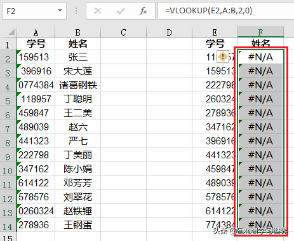Click cell with name 丁聪明
The height and width of the screenshot is (241, 294).
(x=77, y=99)
